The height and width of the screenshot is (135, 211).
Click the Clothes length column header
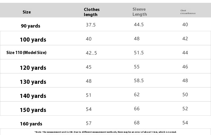[92, 12]
